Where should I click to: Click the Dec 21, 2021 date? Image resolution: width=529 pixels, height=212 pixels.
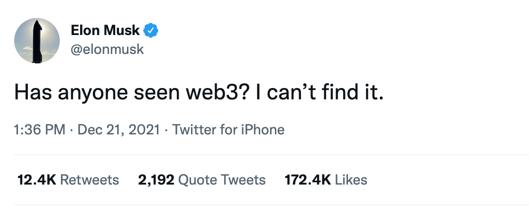coord(118,129)
